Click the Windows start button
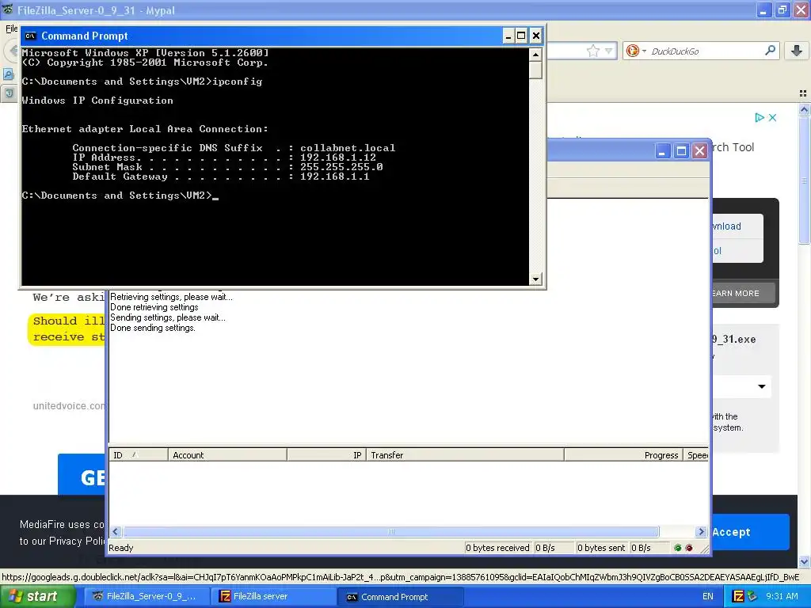Viewport: 811px width, 608px height. pyautogui.click(x=37, y=597)
